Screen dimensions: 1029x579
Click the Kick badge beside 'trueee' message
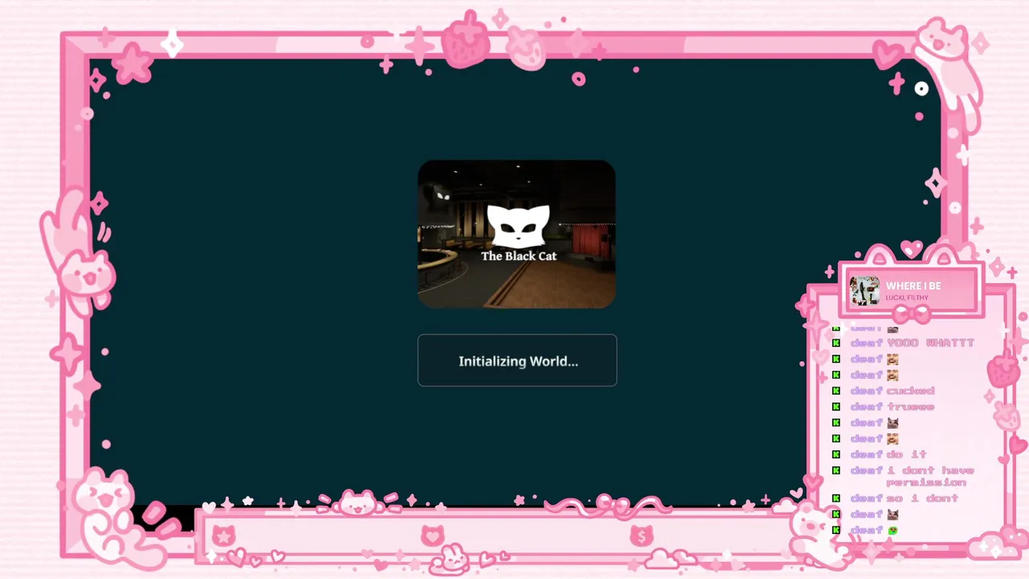[836, 407]
